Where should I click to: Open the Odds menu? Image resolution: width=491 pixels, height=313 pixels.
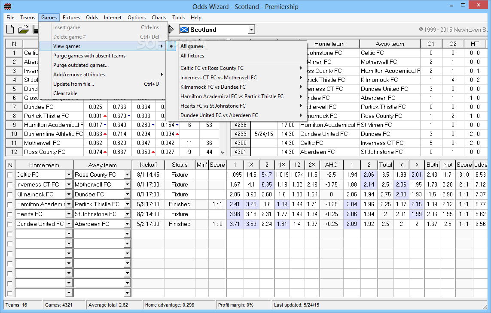(92, 18)
